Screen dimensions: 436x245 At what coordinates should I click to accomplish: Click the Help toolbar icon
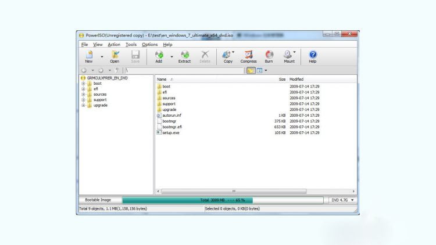point(313,57)
